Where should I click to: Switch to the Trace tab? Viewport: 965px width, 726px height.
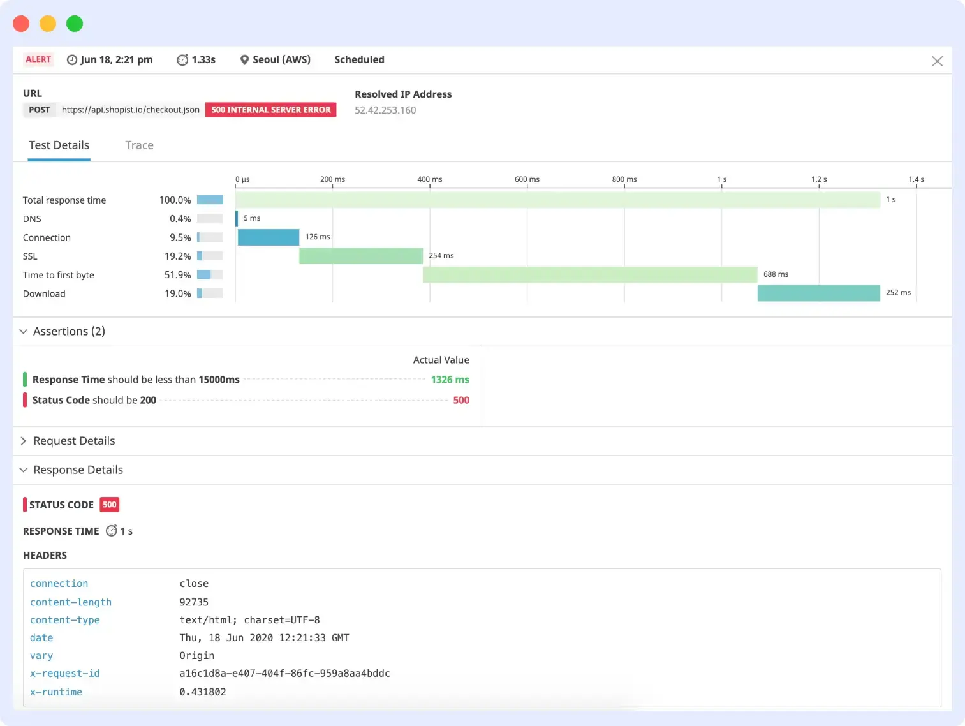point(139,145)
